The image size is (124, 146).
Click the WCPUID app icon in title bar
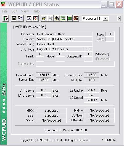pos(3,4)
